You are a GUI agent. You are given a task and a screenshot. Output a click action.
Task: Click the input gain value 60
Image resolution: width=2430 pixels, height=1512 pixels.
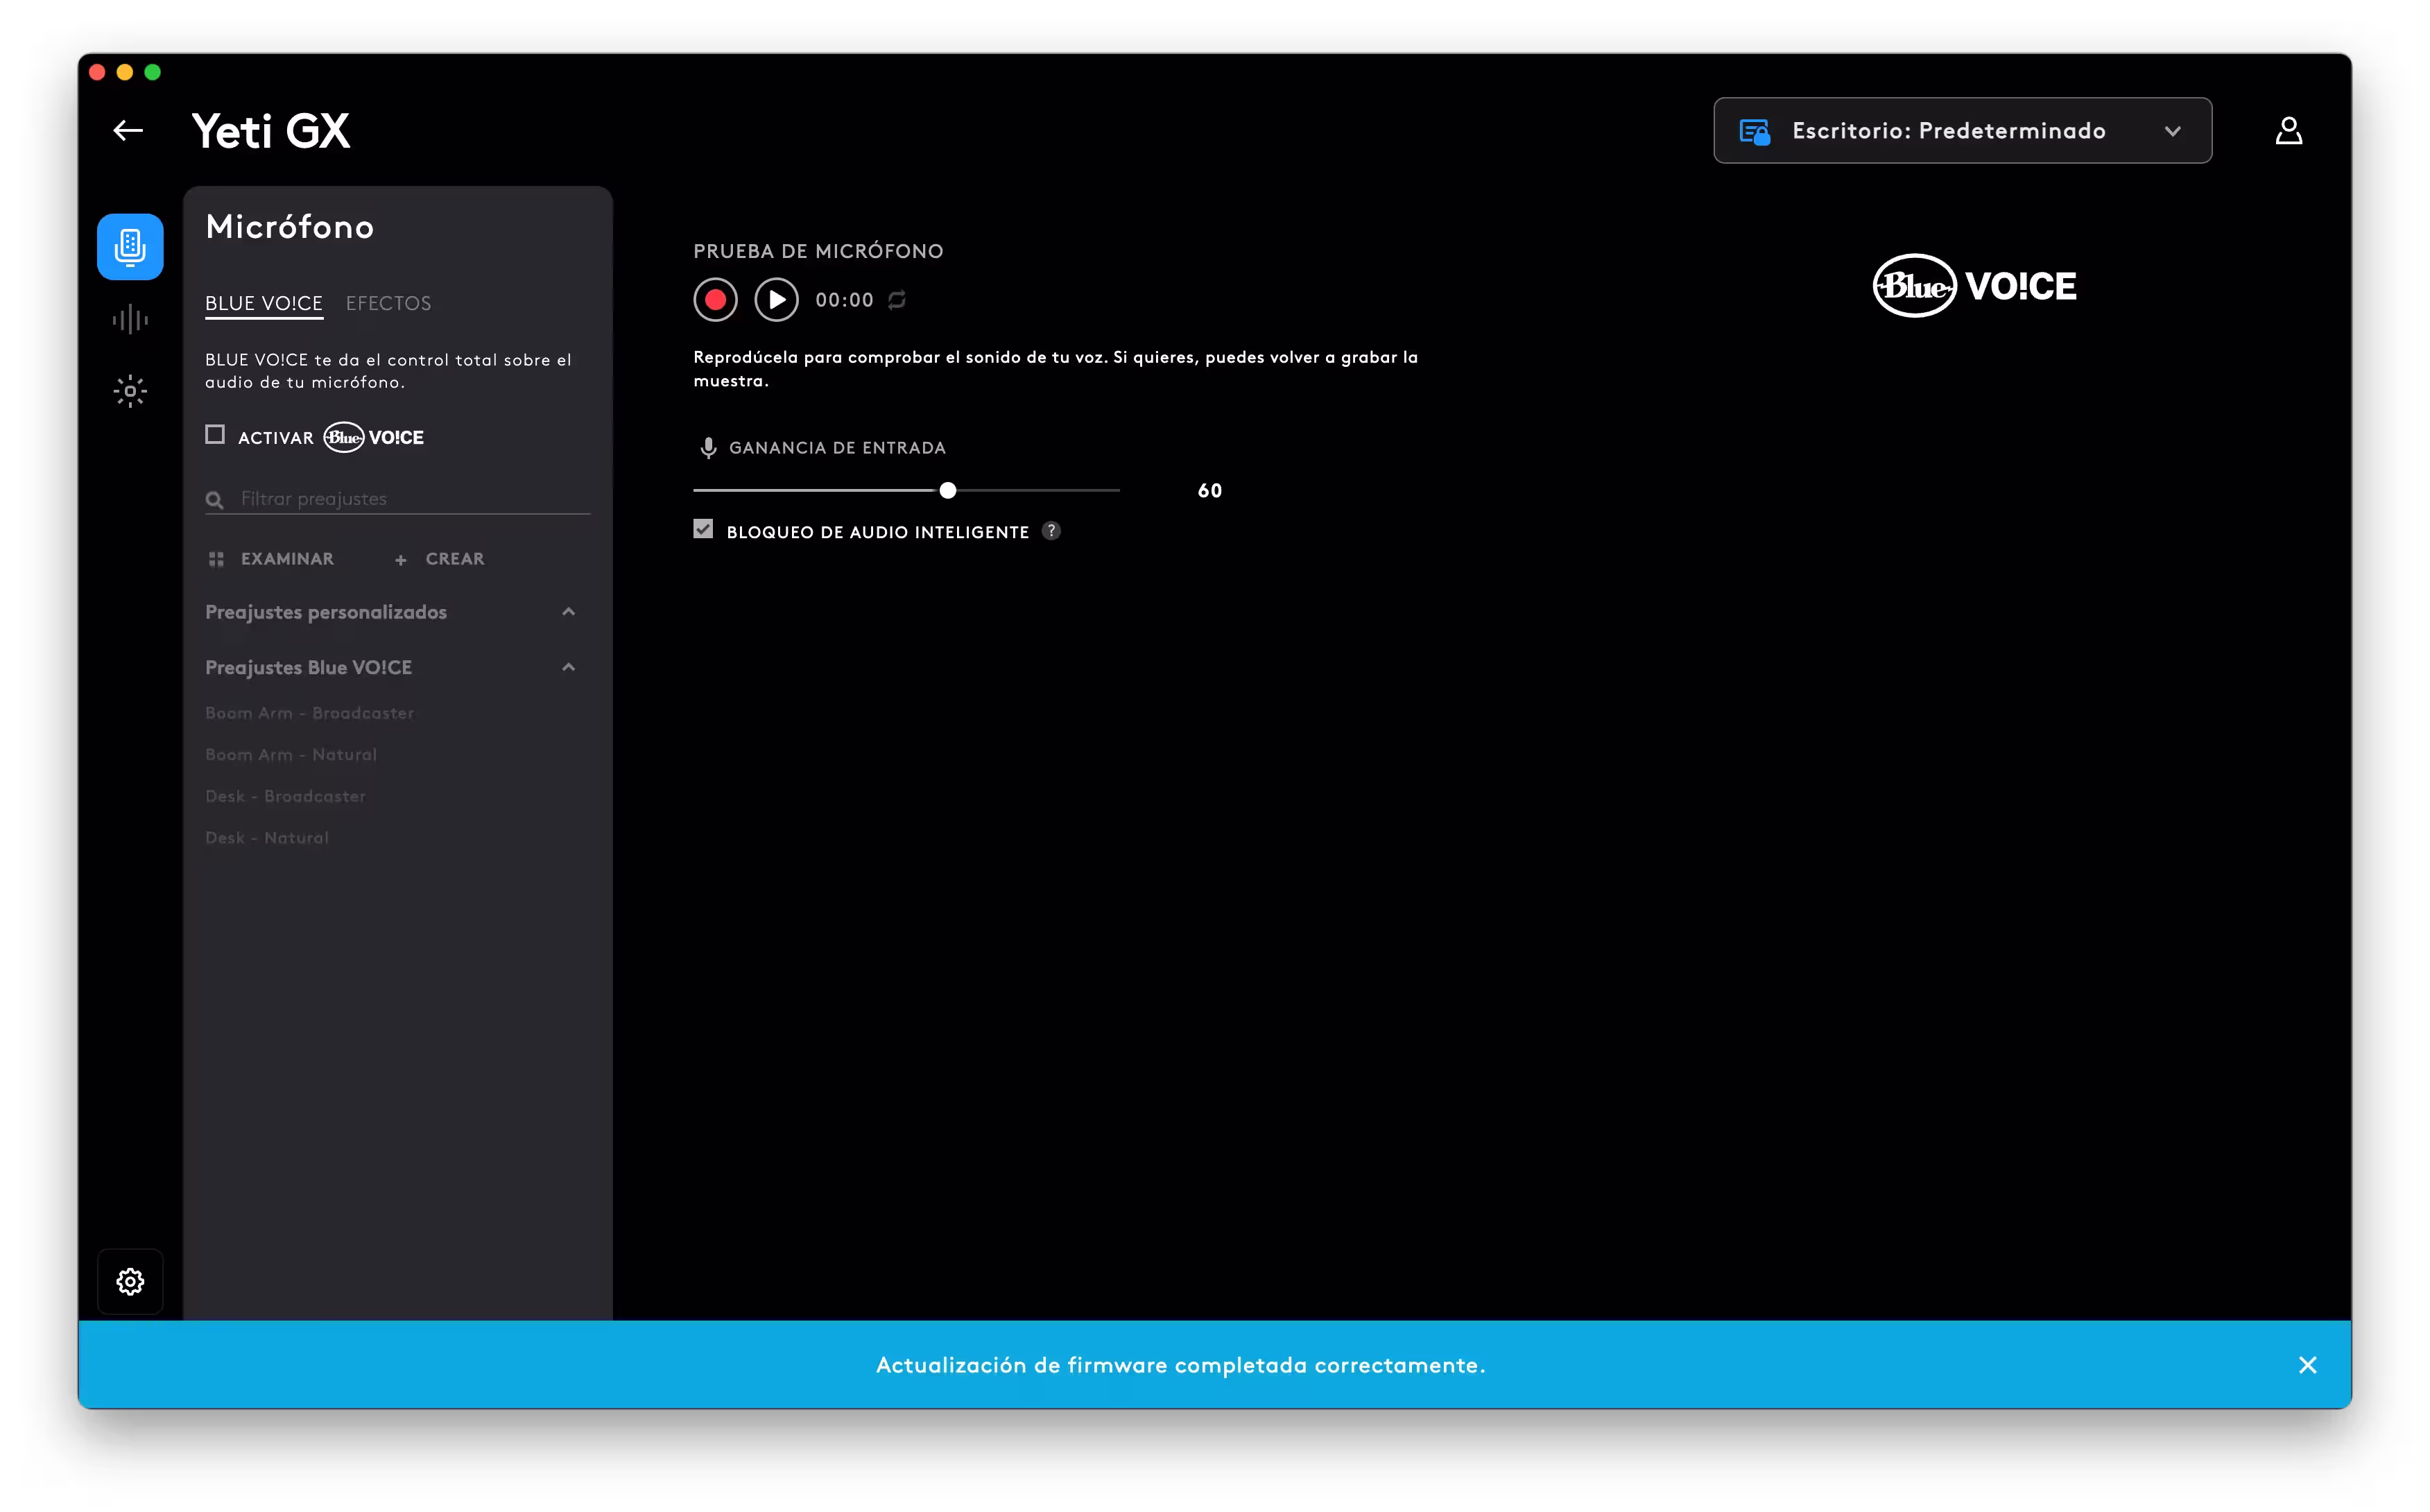pyautogui.click(x=1209, y=491)
